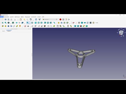This screenshot has height=94, width=126.
Task: Click the bottom arm hole of the 3D model
Action: click(80, 65)
